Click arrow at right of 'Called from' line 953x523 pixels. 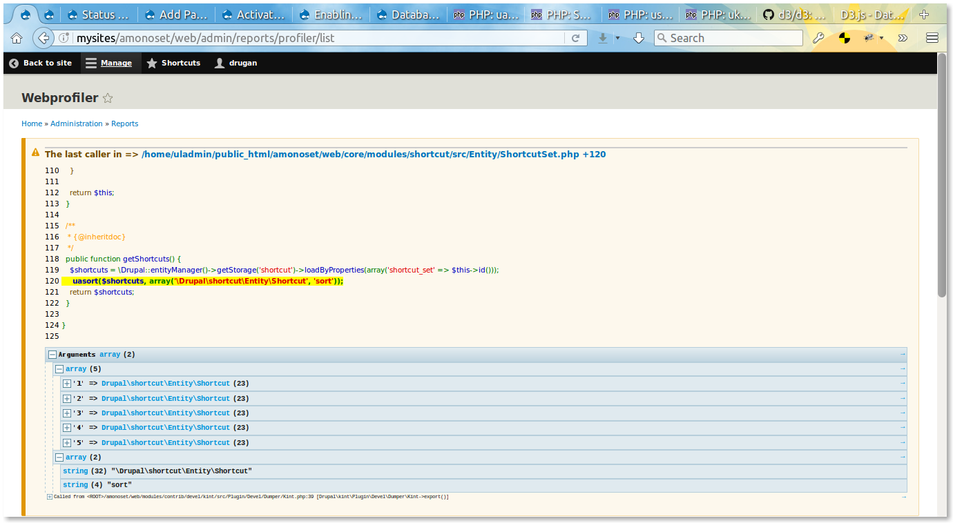pyautogui.click(x=903, y=496)
